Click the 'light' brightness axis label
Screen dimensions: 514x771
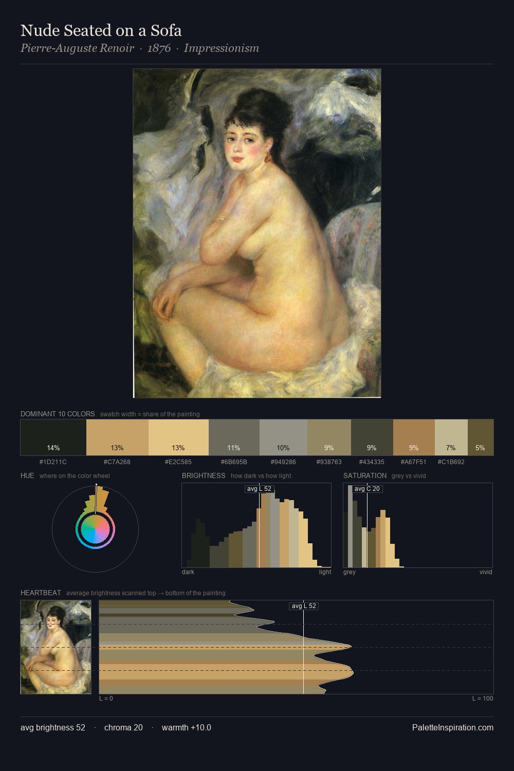point(325,572)
